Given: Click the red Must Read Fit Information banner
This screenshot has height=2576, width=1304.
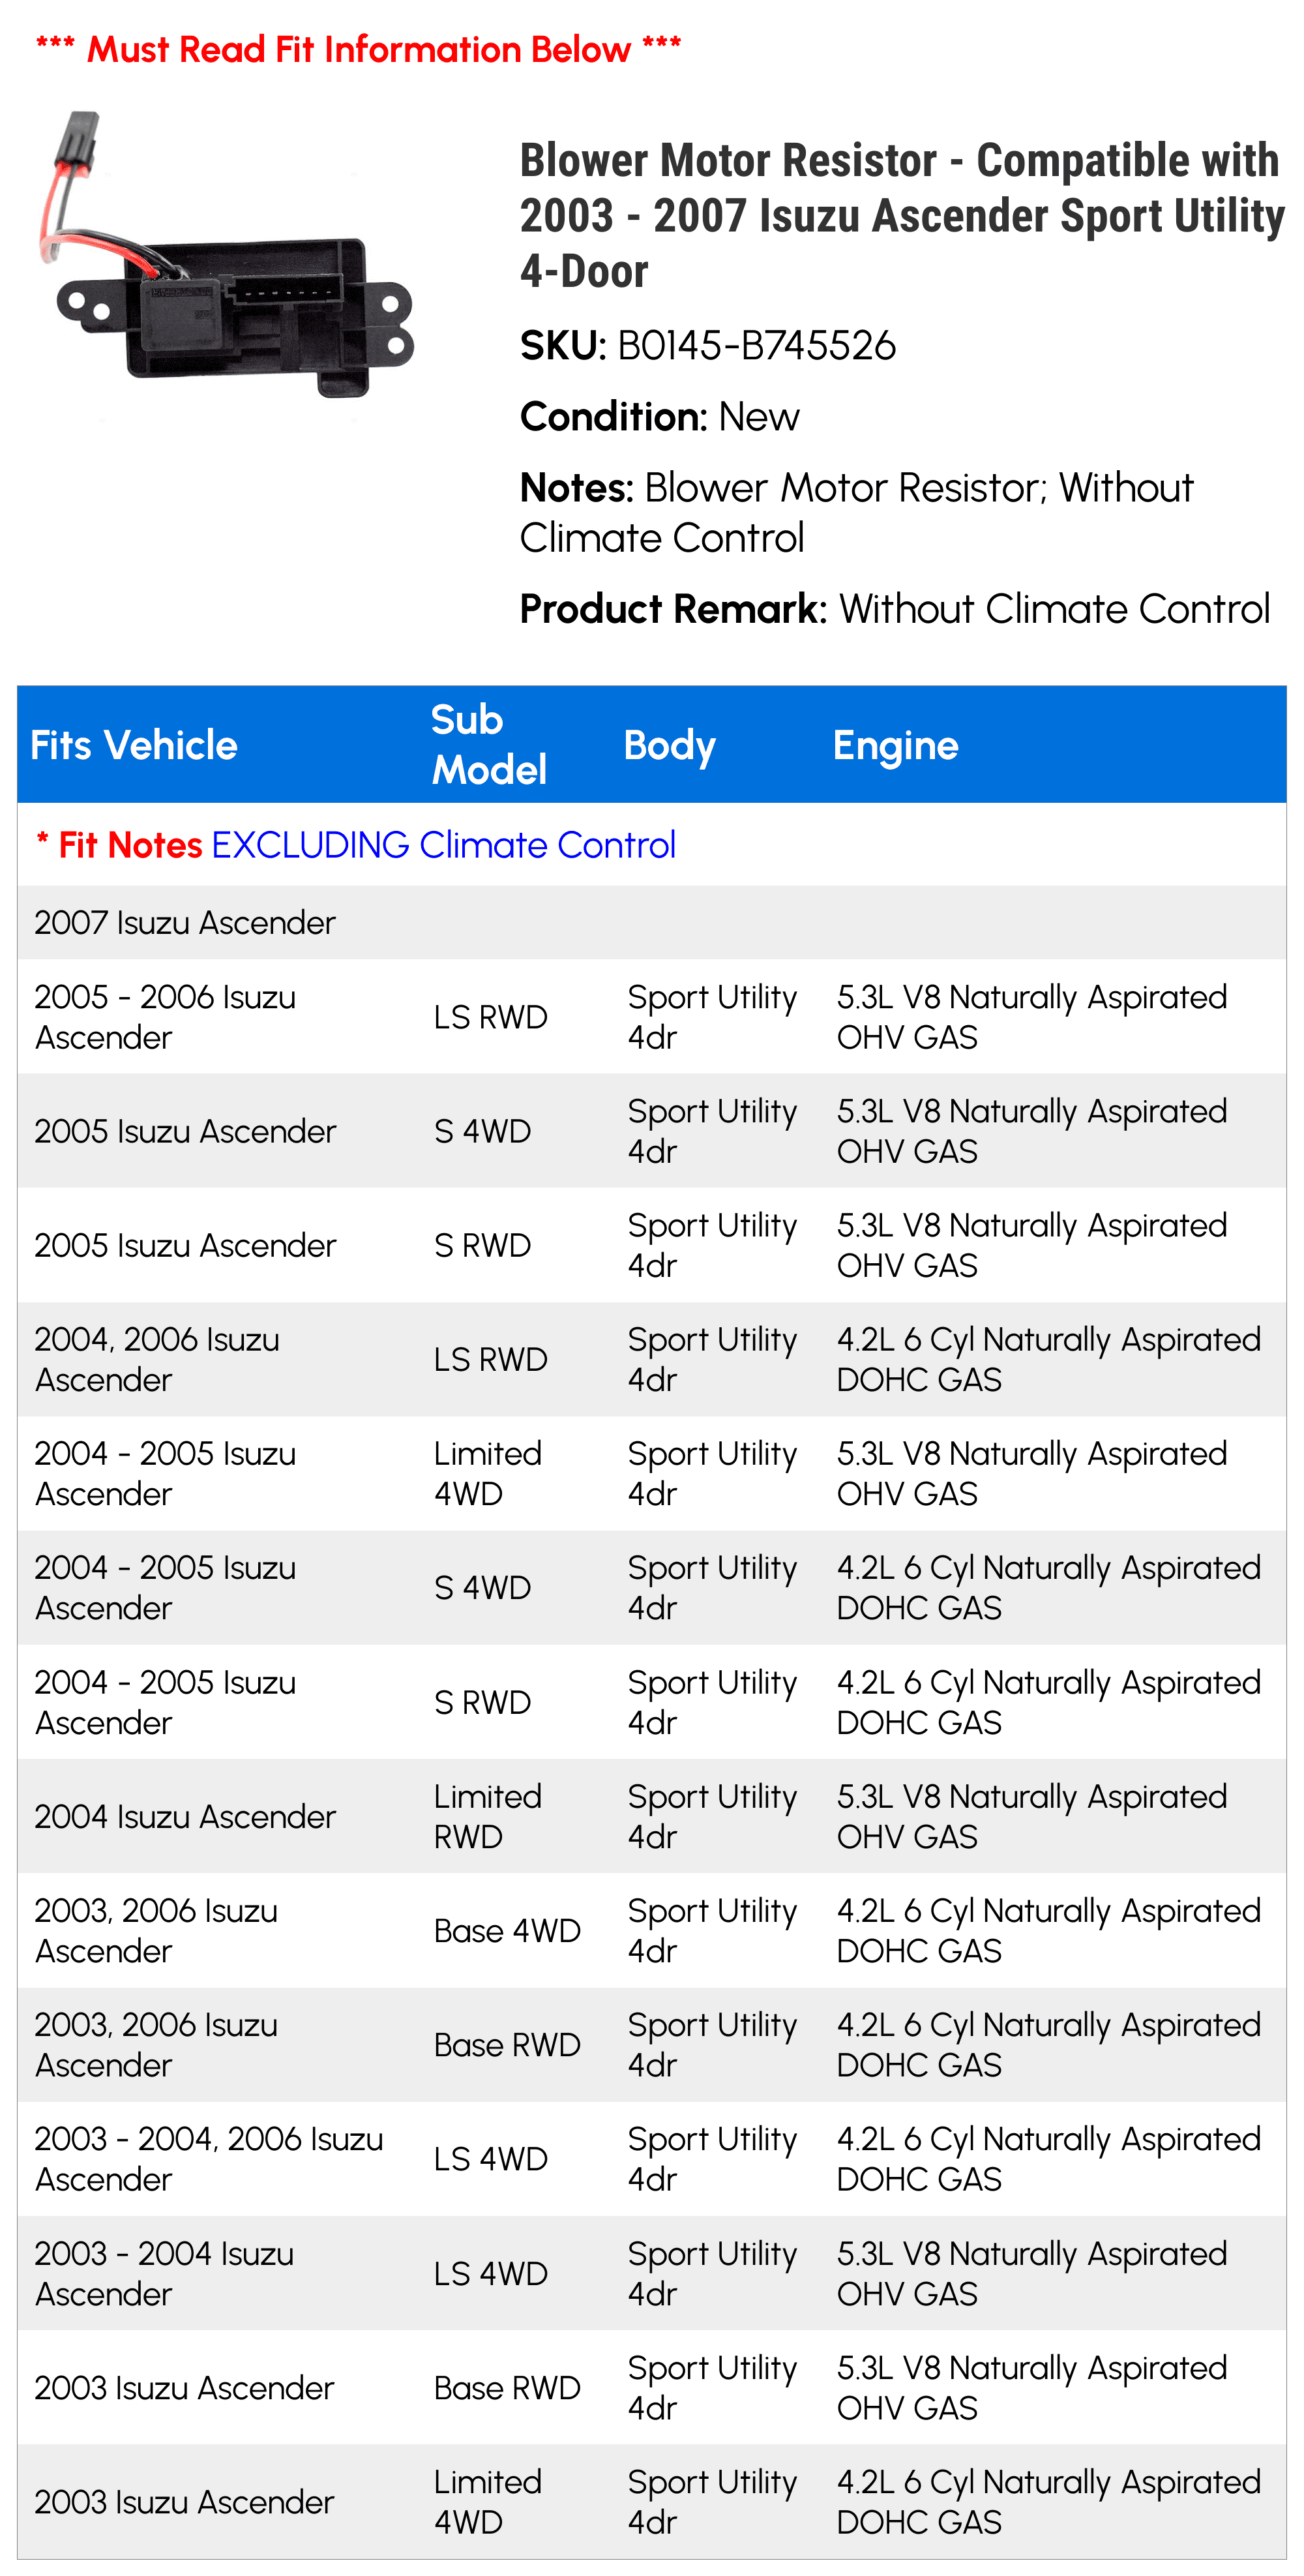Looking at the screenshot, I should (x=358, y=49).
